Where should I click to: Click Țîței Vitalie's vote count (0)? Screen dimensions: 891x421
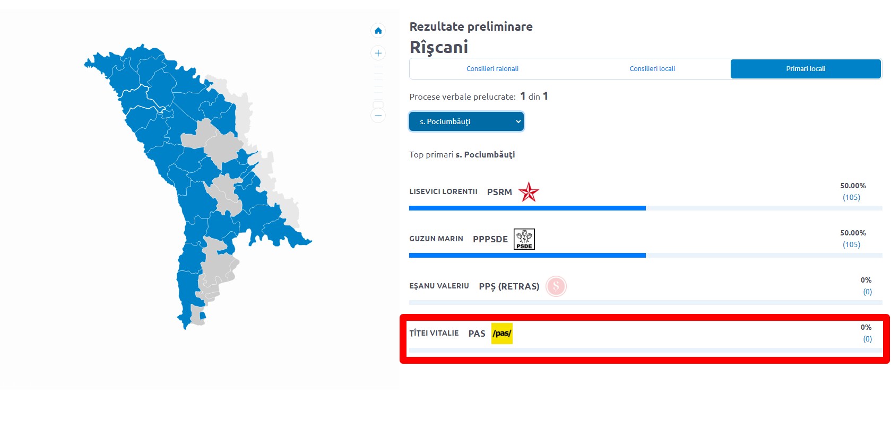point(867,339)
